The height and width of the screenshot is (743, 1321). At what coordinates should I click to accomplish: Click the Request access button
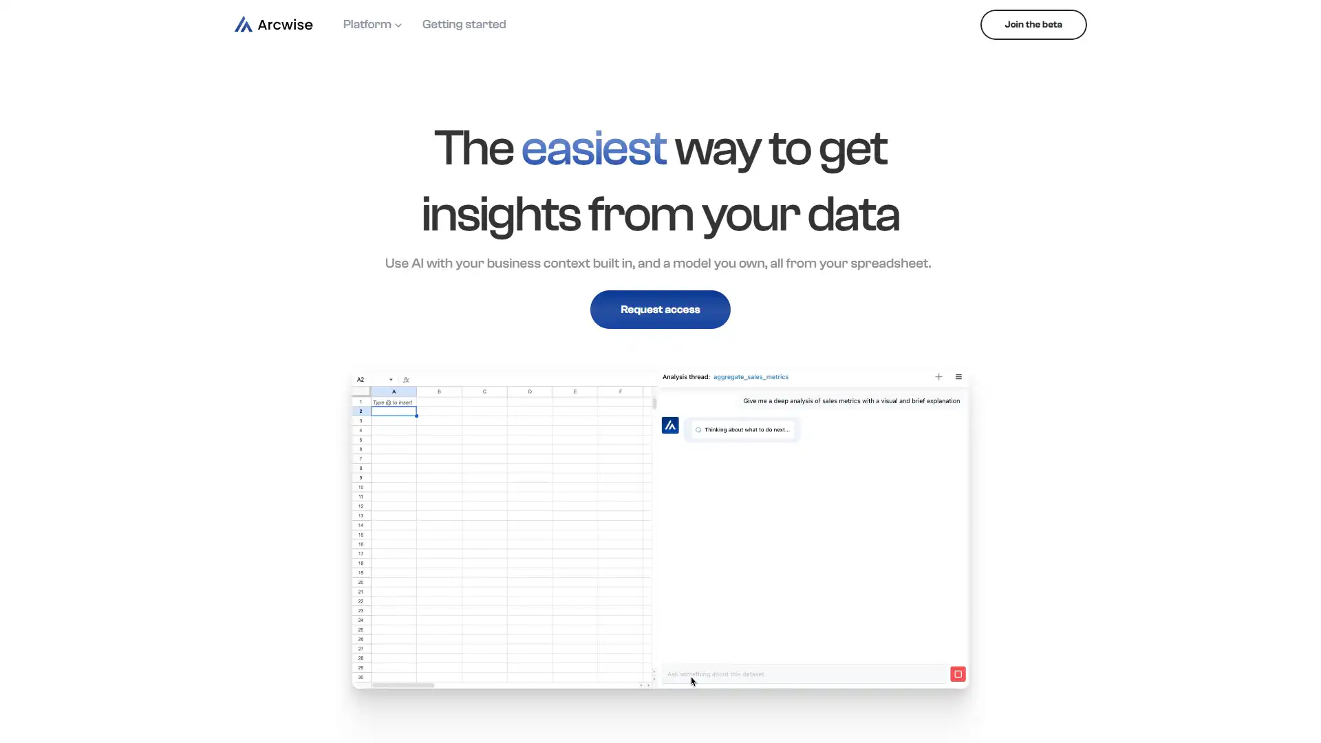(x=660, y=310)
